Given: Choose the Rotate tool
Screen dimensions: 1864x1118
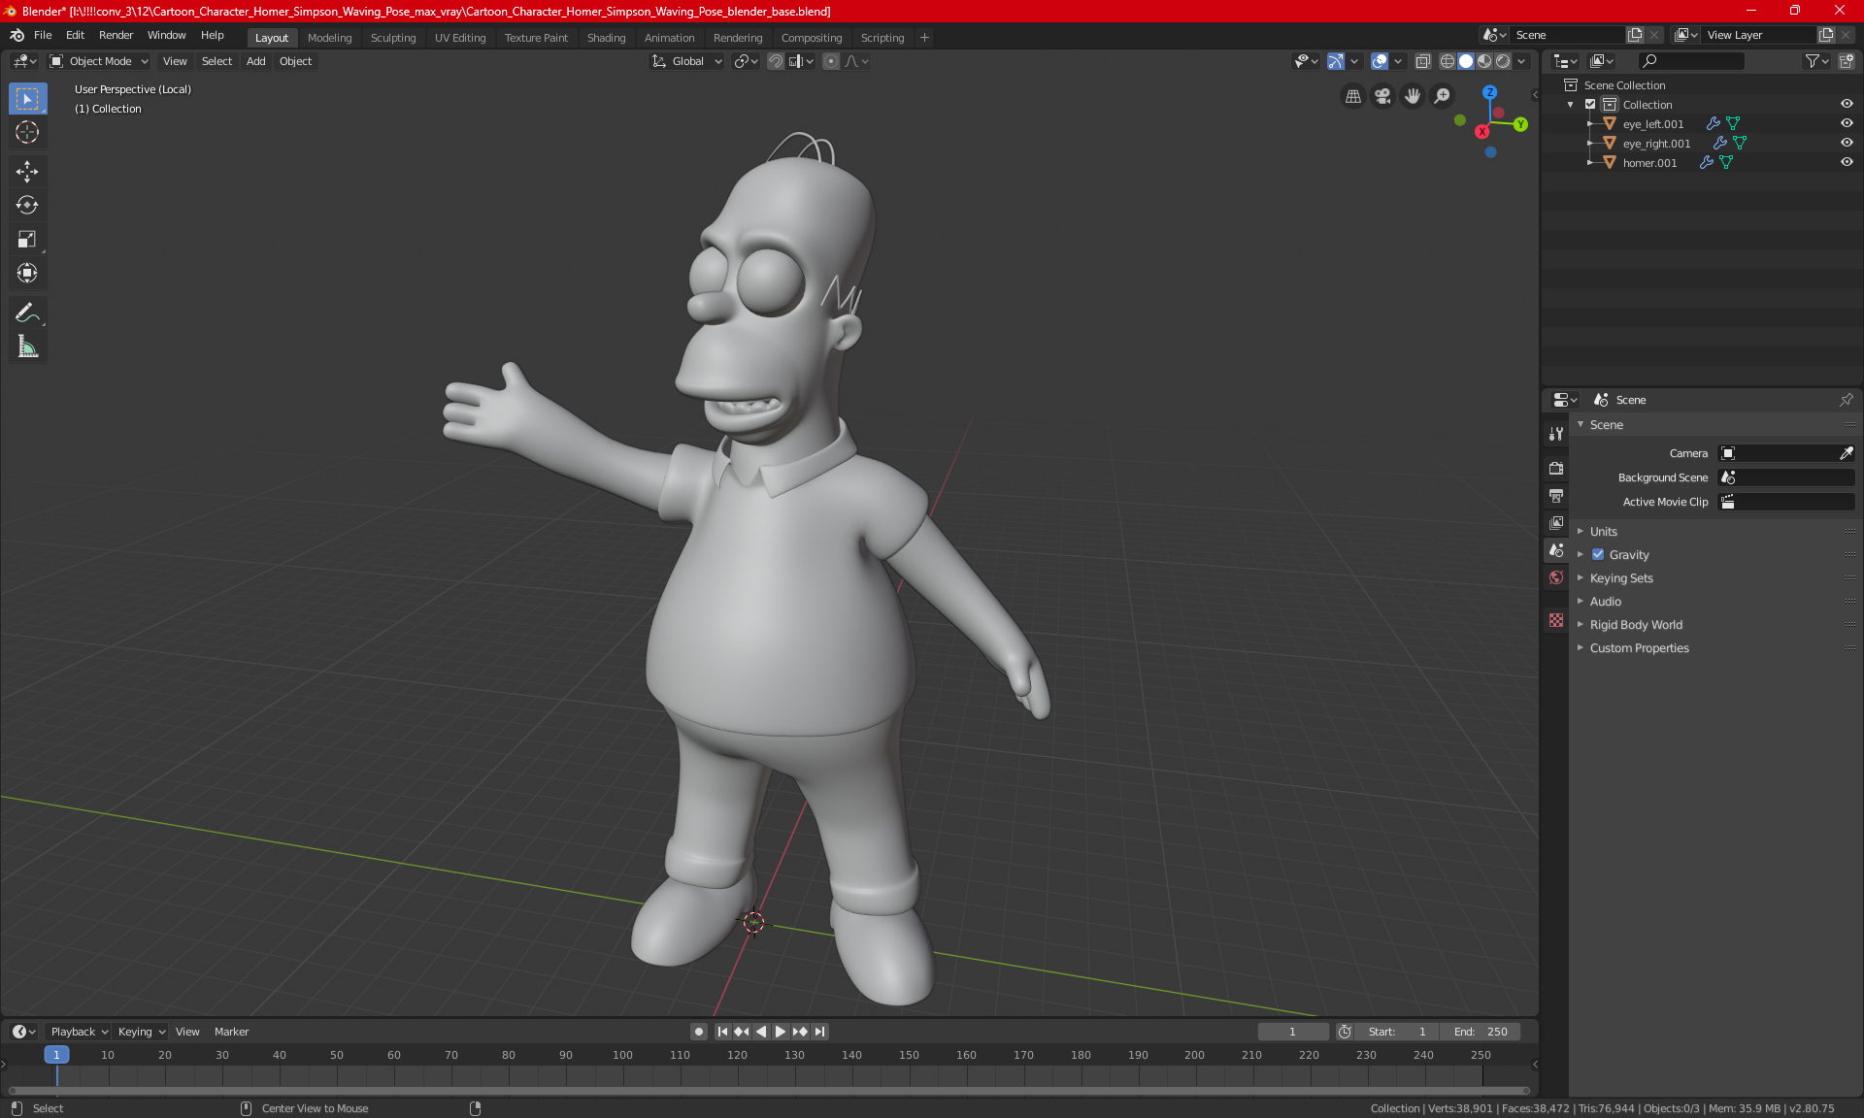Looking at the screenshot, I should pyautogui.click(x=27, y=205).
